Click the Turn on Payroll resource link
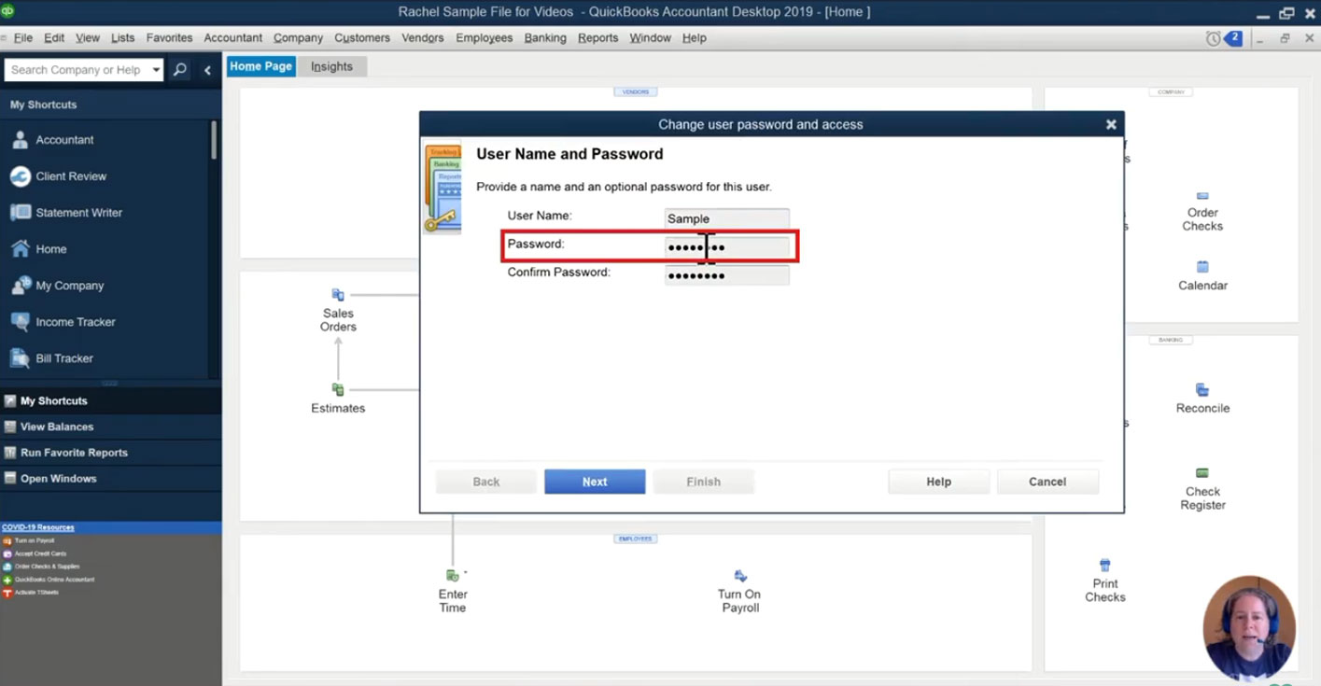1321x686 pixels. point(35,540)
